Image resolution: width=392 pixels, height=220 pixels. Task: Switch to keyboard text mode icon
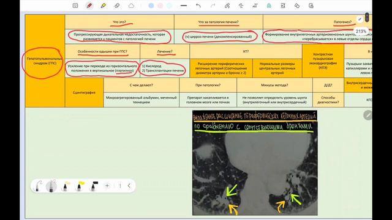coord(75,5)
